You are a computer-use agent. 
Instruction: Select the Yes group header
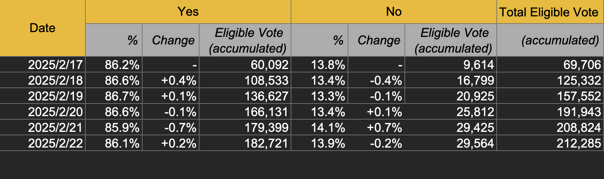point(188,12)
